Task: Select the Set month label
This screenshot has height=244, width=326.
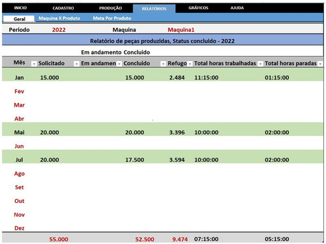Action: click(x=19, y=187)
